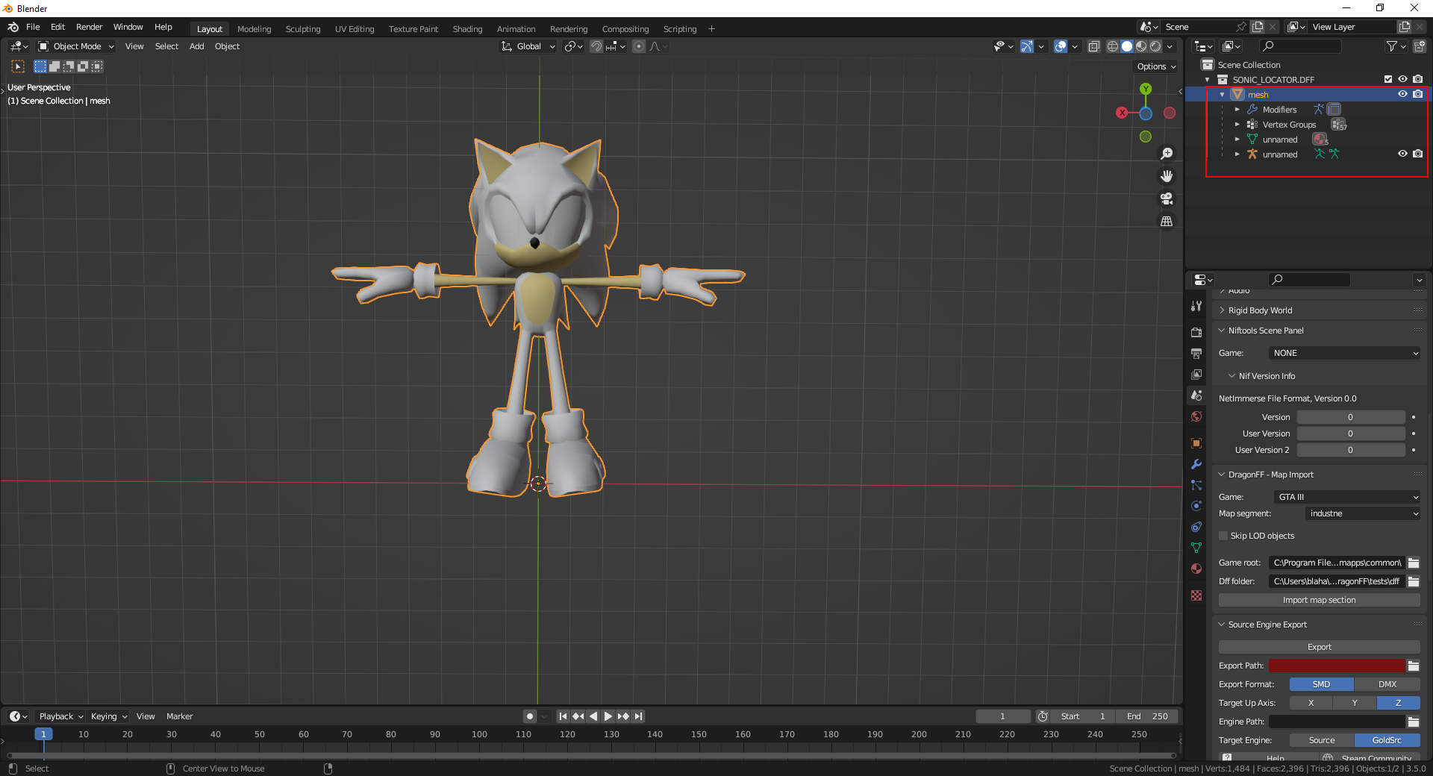Open the Material properties tab
Image resolution: width=1433 pixels, height=776 pixels.
1196,569
